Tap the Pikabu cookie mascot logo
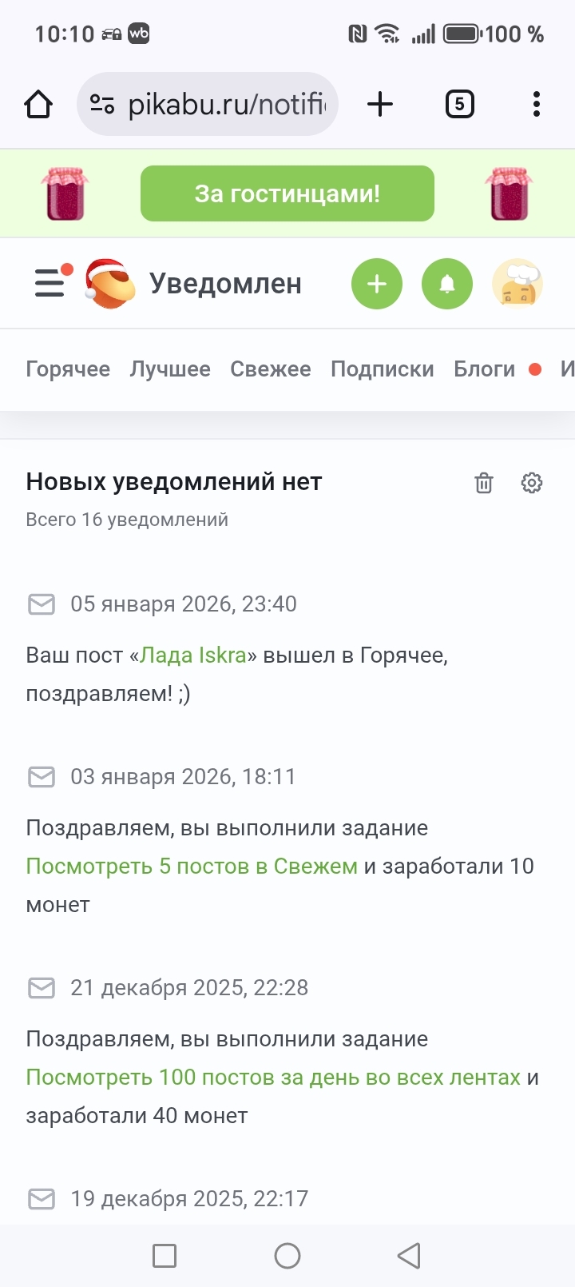This screenshot has height=1287, width=575. coord(109,284)
